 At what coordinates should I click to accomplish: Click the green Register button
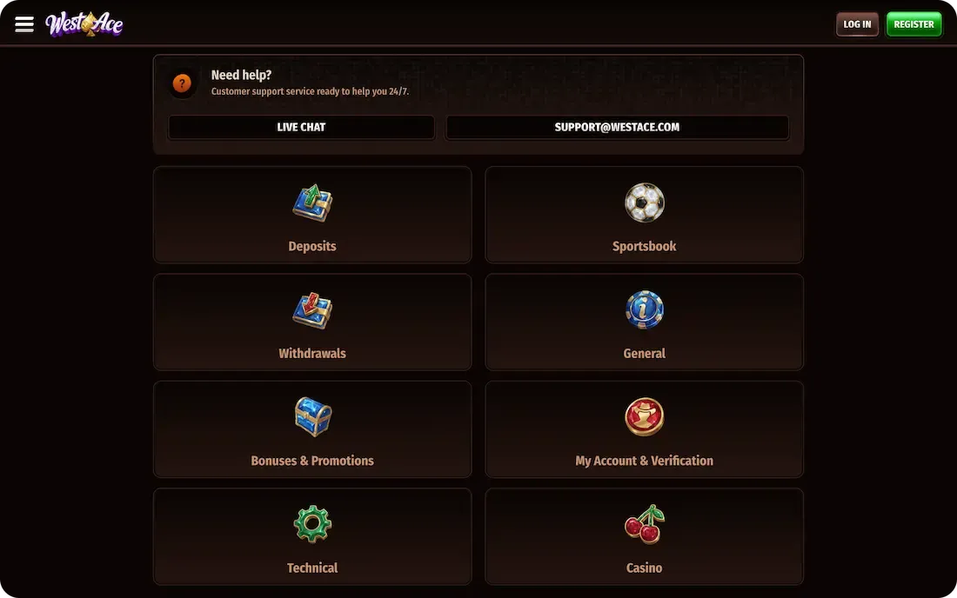click(x=913, y=24)
